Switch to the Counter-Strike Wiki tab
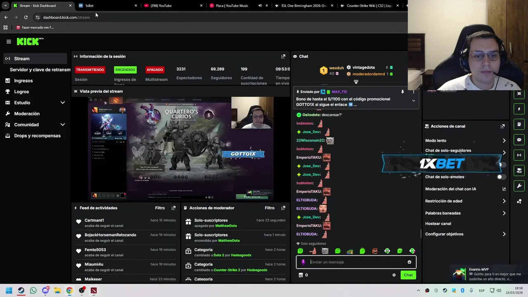The height and width of the screenshot is (297, 528). pyautogui.click(x=370, y=6)
